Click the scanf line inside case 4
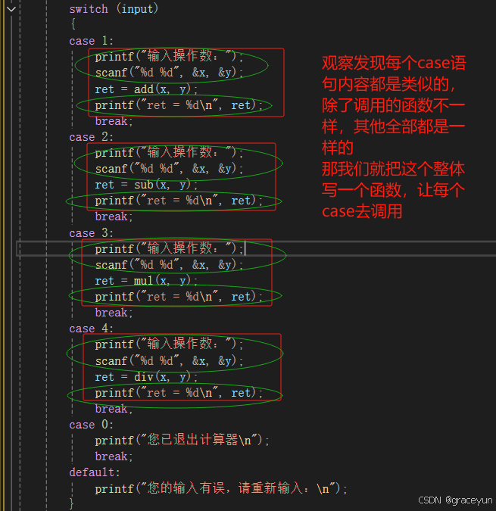The image size is (496, 511). pyautogui.click(x=169, y=361)
